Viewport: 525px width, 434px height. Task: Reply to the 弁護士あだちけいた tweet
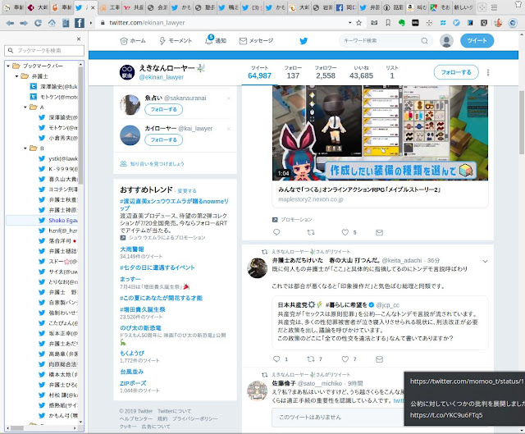(276, 359)
